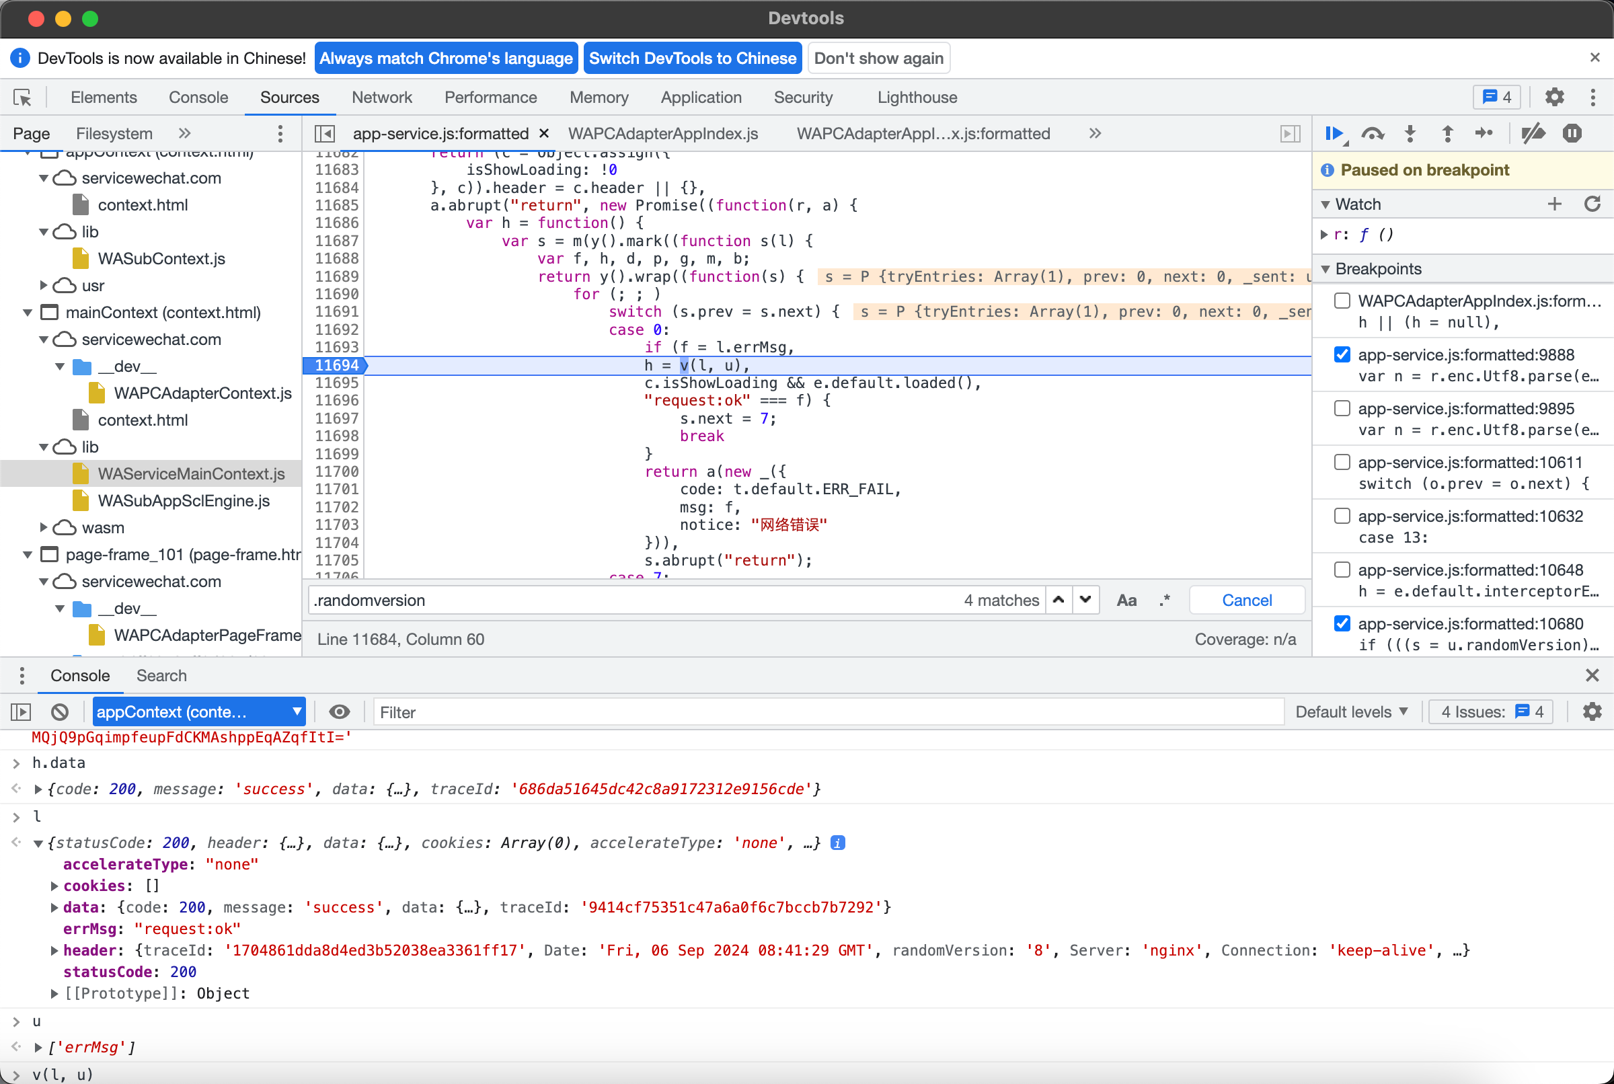
Task: Collapse the Watch section
Action: 1325,204
